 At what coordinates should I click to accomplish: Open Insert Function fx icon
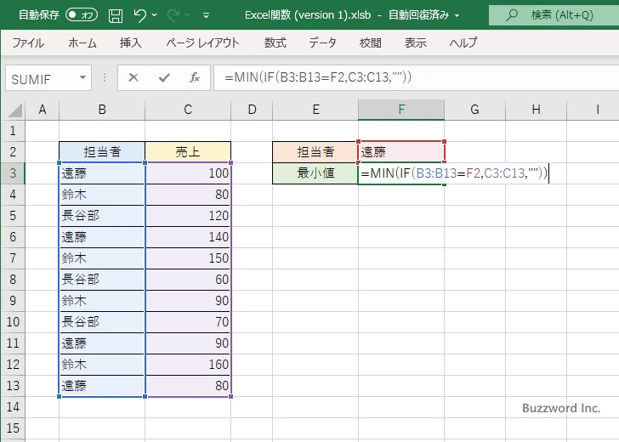click(195, 77)
